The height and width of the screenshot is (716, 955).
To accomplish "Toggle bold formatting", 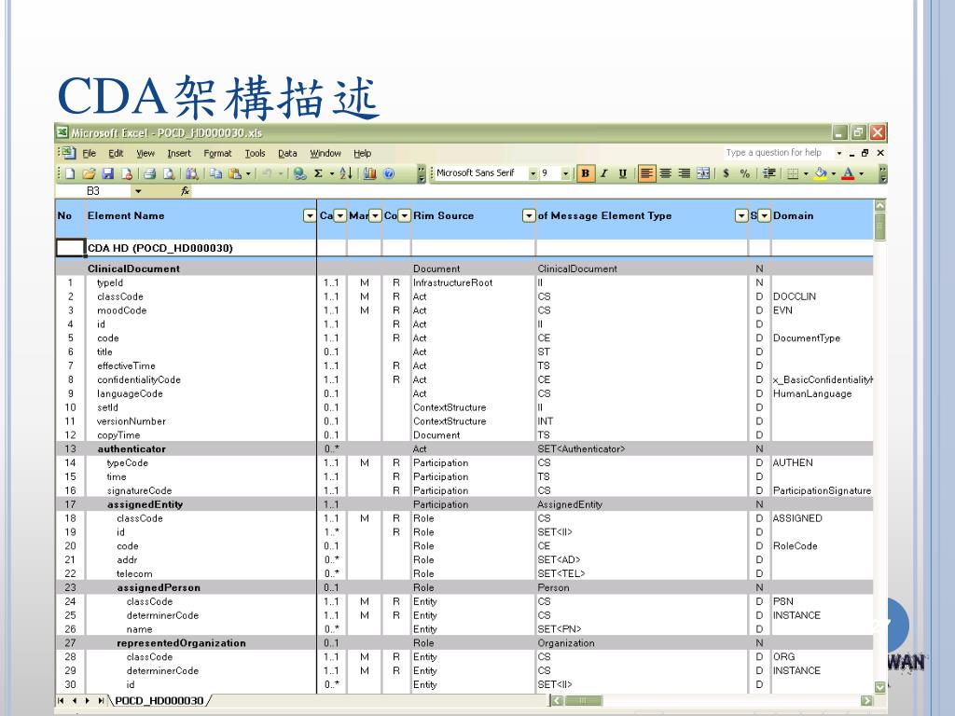I will click(x=586, y=173).
